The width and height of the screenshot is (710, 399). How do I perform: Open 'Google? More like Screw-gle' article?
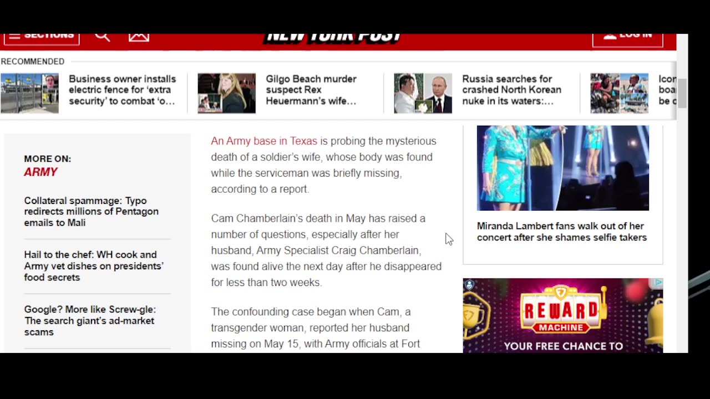(90, 321)
